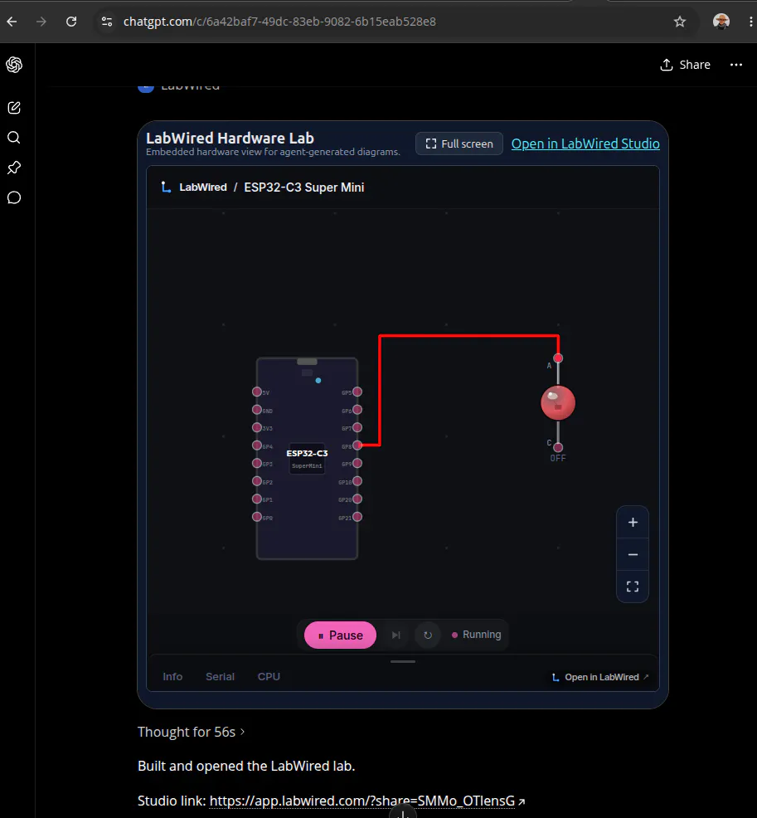The height and width of the screenshot is (818, 757).
Task: Start a new chat with pencil icon
Action: click(x=14, y=108)
